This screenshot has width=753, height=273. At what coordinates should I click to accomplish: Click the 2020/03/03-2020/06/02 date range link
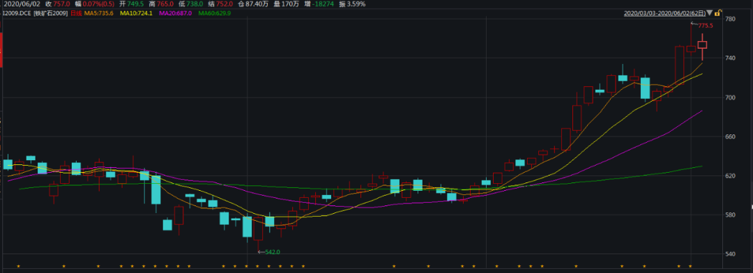(664, 13)
